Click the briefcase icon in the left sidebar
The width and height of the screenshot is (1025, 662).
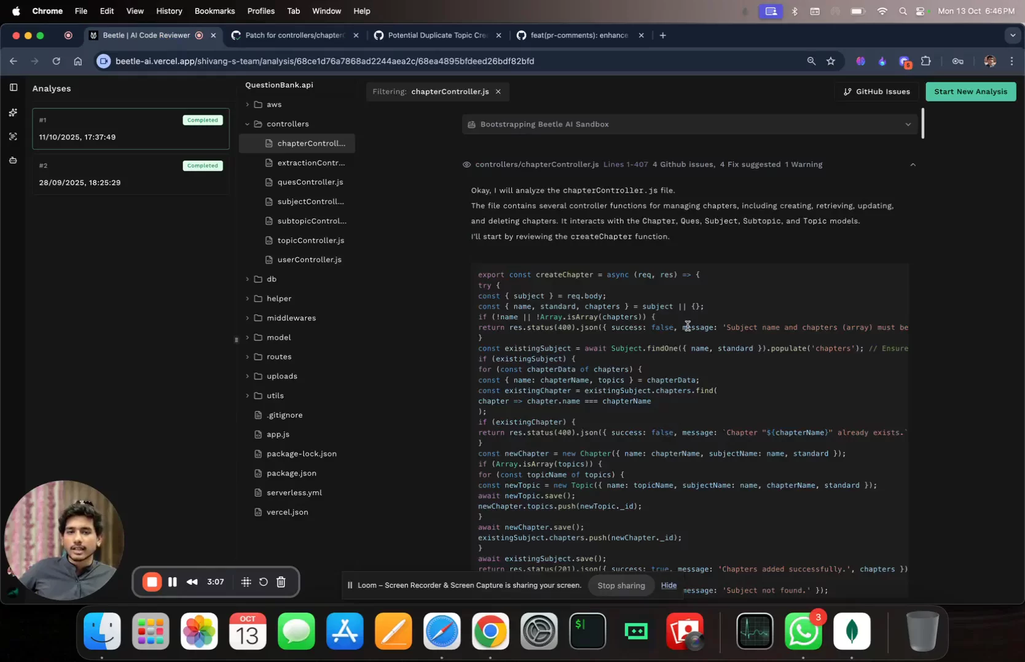pyautogui.click(x=13, y=161)
